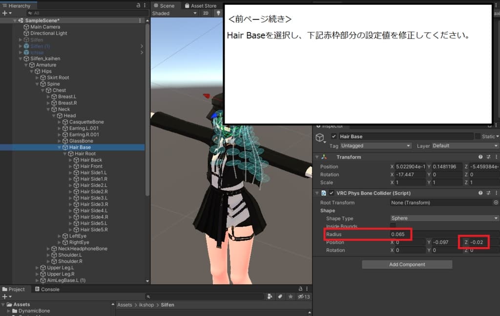Open the Shape Type Sphere dropdown
This screenshot has height=316, width=500.
click(444, 217)
